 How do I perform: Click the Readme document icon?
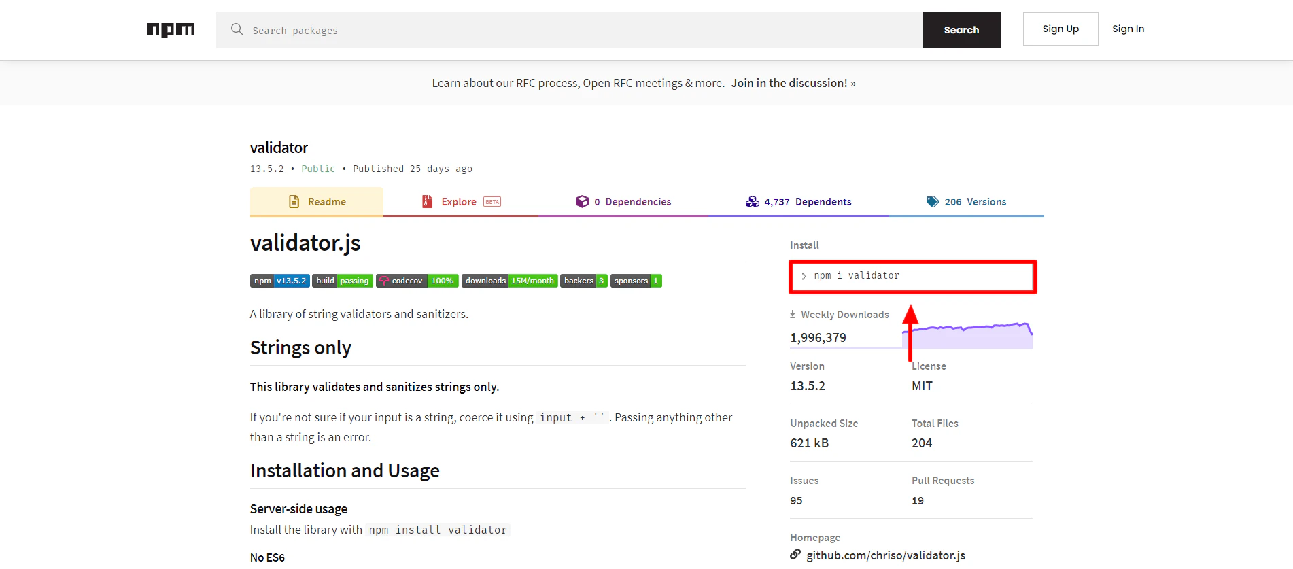coord(294,202)
